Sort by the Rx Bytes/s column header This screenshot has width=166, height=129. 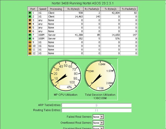tap(74, 9)
